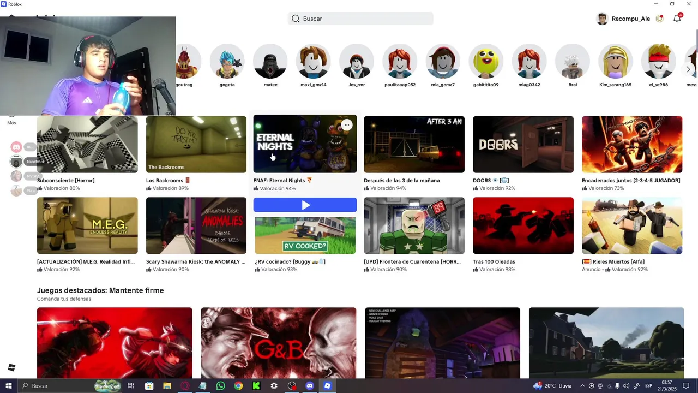
Task: Open friend maxi_gmz14's avatar
Action: coord(314,62)
